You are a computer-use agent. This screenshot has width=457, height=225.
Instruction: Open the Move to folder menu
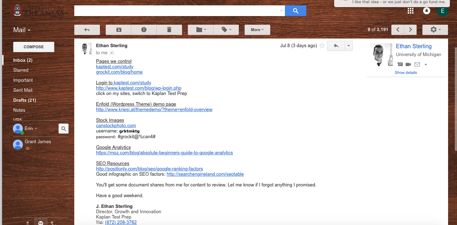[x=201, y=30]
